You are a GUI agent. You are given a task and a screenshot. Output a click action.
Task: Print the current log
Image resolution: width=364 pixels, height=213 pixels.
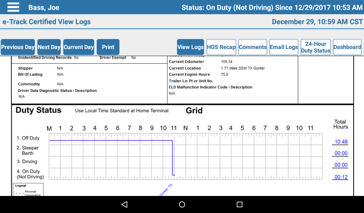(108, 47)
